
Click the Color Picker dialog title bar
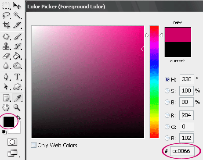click(x=115, y=7)
